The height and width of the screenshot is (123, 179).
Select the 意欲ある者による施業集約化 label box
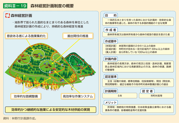[x=26, y=36]
